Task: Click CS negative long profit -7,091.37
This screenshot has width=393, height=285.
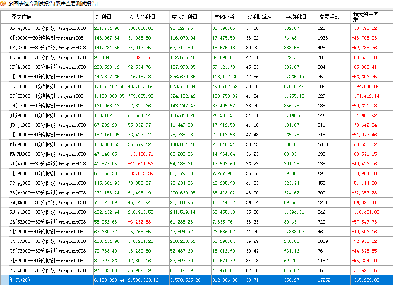Action: coord(139,57)
